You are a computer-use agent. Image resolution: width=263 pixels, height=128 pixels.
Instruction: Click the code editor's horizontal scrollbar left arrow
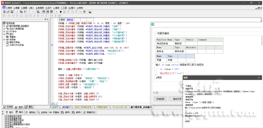53,103
